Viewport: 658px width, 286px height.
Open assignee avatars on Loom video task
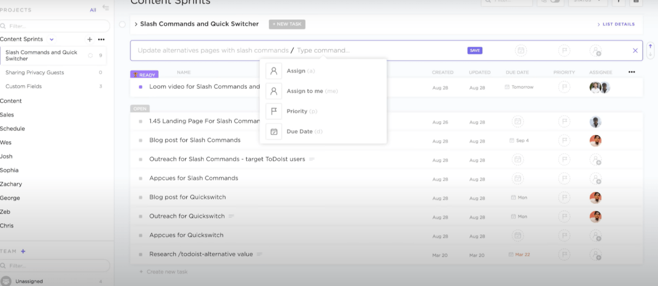pyautogui.click(x=600, y=87)
